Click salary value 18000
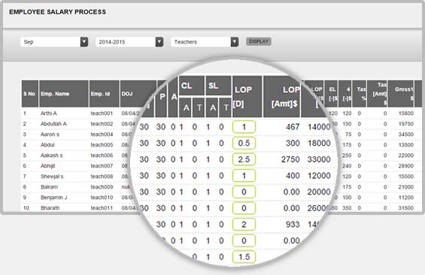425x275 pixels. pyautogui.click(x=319, y=144)
